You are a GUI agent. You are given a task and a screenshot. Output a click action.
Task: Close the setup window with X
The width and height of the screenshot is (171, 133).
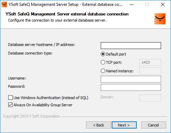163,4
